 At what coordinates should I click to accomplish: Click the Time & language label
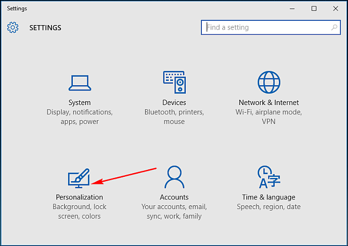coord(269,197)
